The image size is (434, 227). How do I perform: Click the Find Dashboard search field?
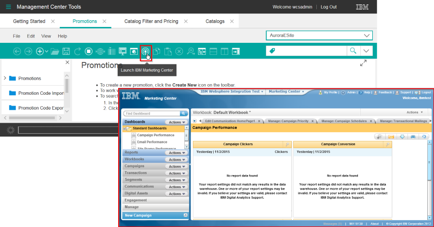(152, 113)
